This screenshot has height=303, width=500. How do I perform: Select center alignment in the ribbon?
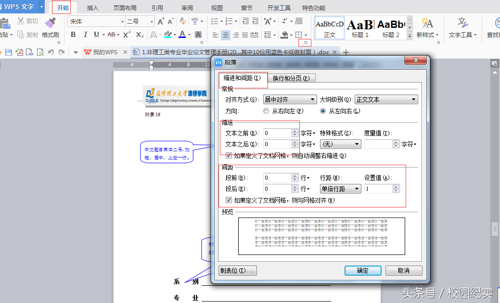click(225, 35)
